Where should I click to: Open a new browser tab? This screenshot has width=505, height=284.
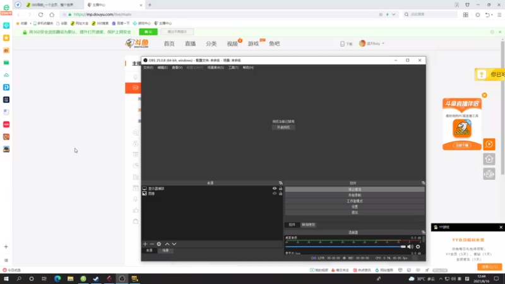point(150,5)
